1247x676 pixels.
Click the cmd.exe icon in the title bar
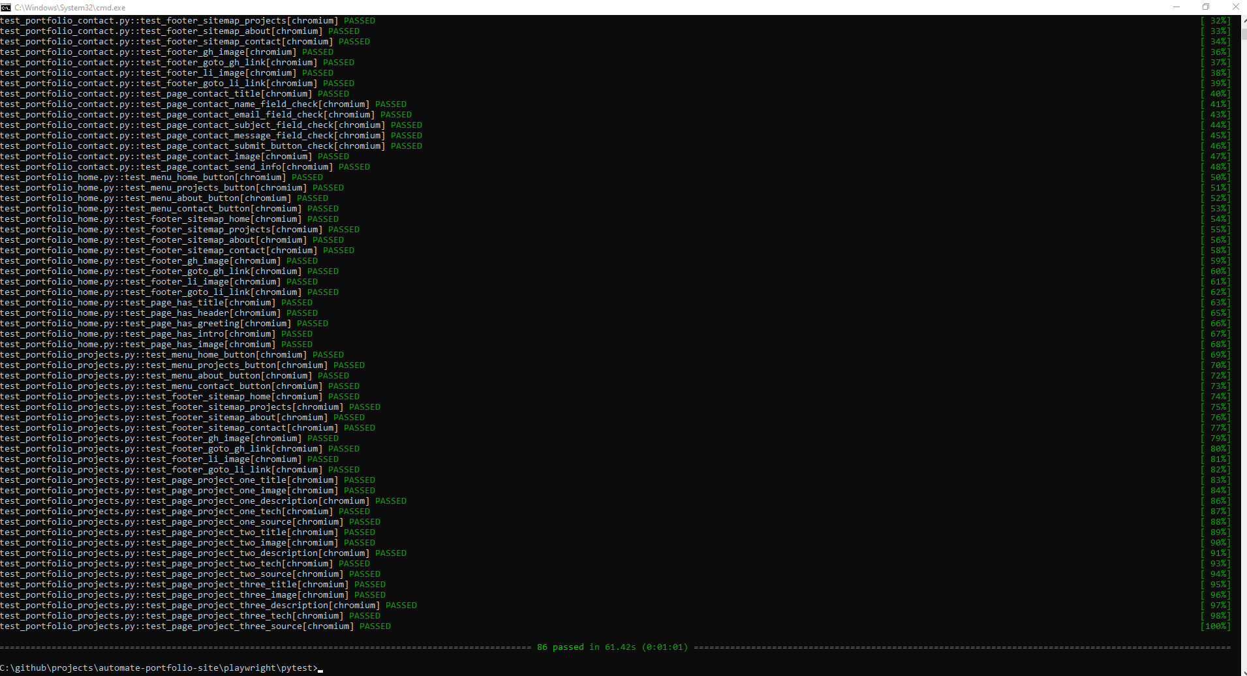point(6,7)
